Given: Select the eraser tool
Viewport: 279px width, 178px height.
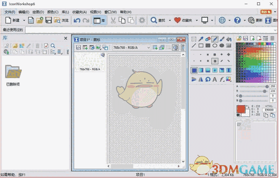Looking at the screenshot, I should click(208, 39).
